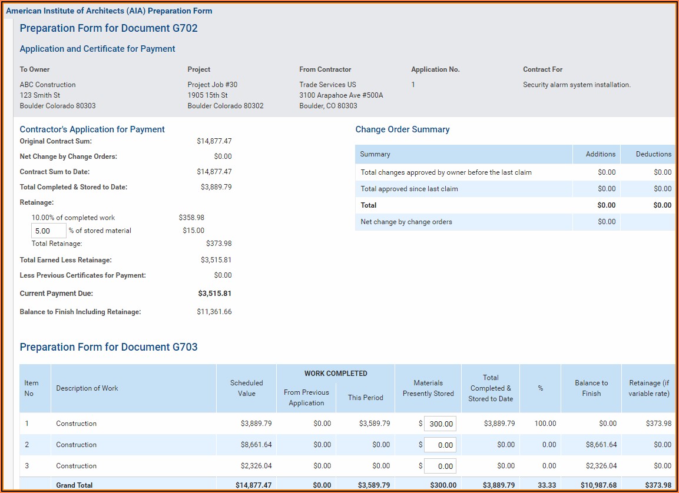Click the Trade Services US contractor name
Image resolution: width=679 pixels, height=493 pixels.
coord(327,85)
